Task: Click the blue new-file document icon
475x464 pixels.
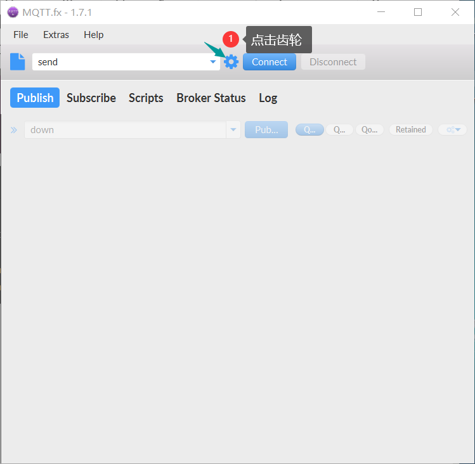Action: 18,61
